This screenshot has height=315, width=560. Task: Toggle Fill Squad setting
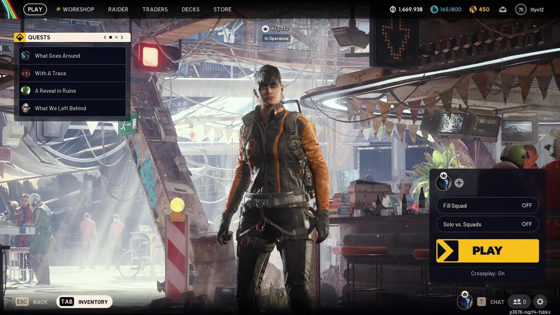(487, 206)
